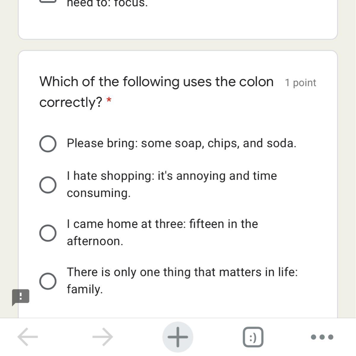Open the tab switcher smiley icon
This screenshot has height=356, width=356.
tap(253, 337)
